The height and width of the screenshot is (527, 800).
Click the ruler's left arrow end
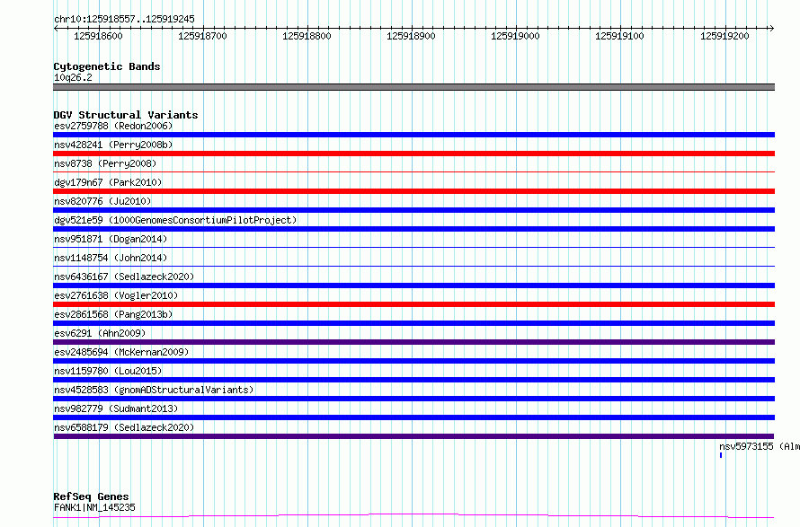[56, 28]
